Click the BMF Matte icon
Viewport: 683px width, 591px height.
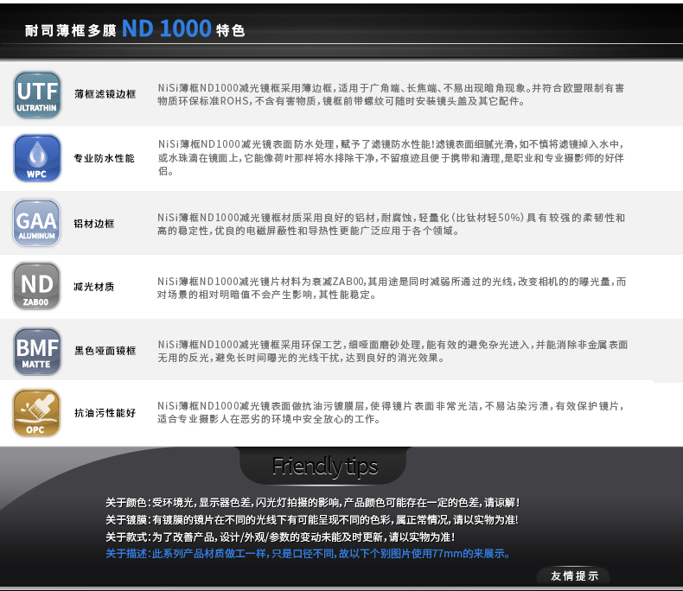pos(37,351)
